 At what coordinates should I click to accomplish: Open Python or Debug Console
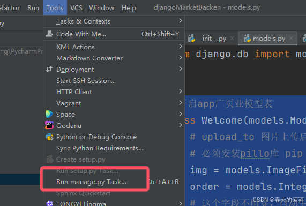pos(114,137)
